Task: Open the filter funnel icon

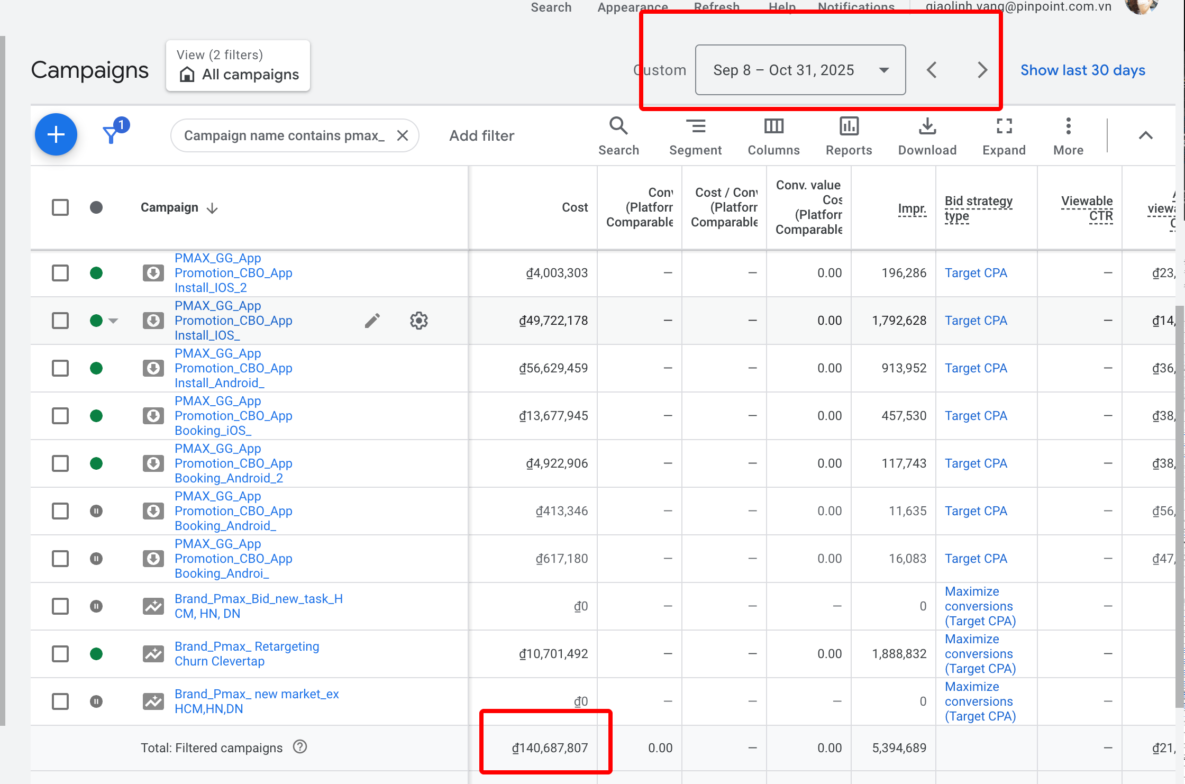Action: coord(111,134)
